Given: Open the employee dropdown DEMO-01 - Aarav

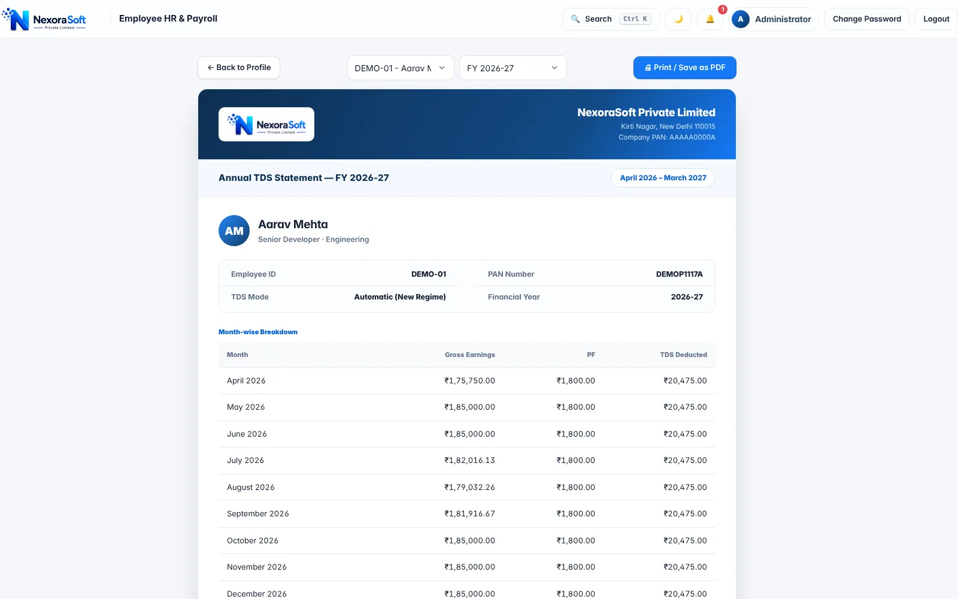Looking at the screenshot, I should (x=401, y=68).
